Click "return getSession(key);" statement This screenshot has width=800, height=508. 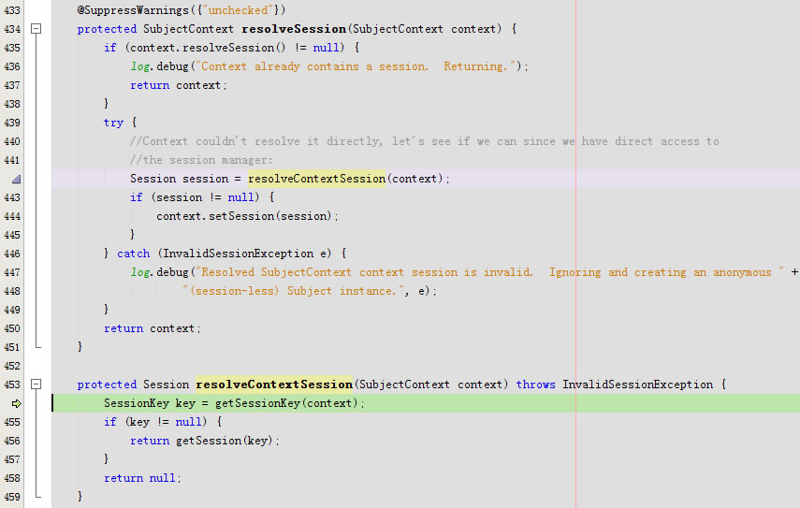(x=205, y=442)
